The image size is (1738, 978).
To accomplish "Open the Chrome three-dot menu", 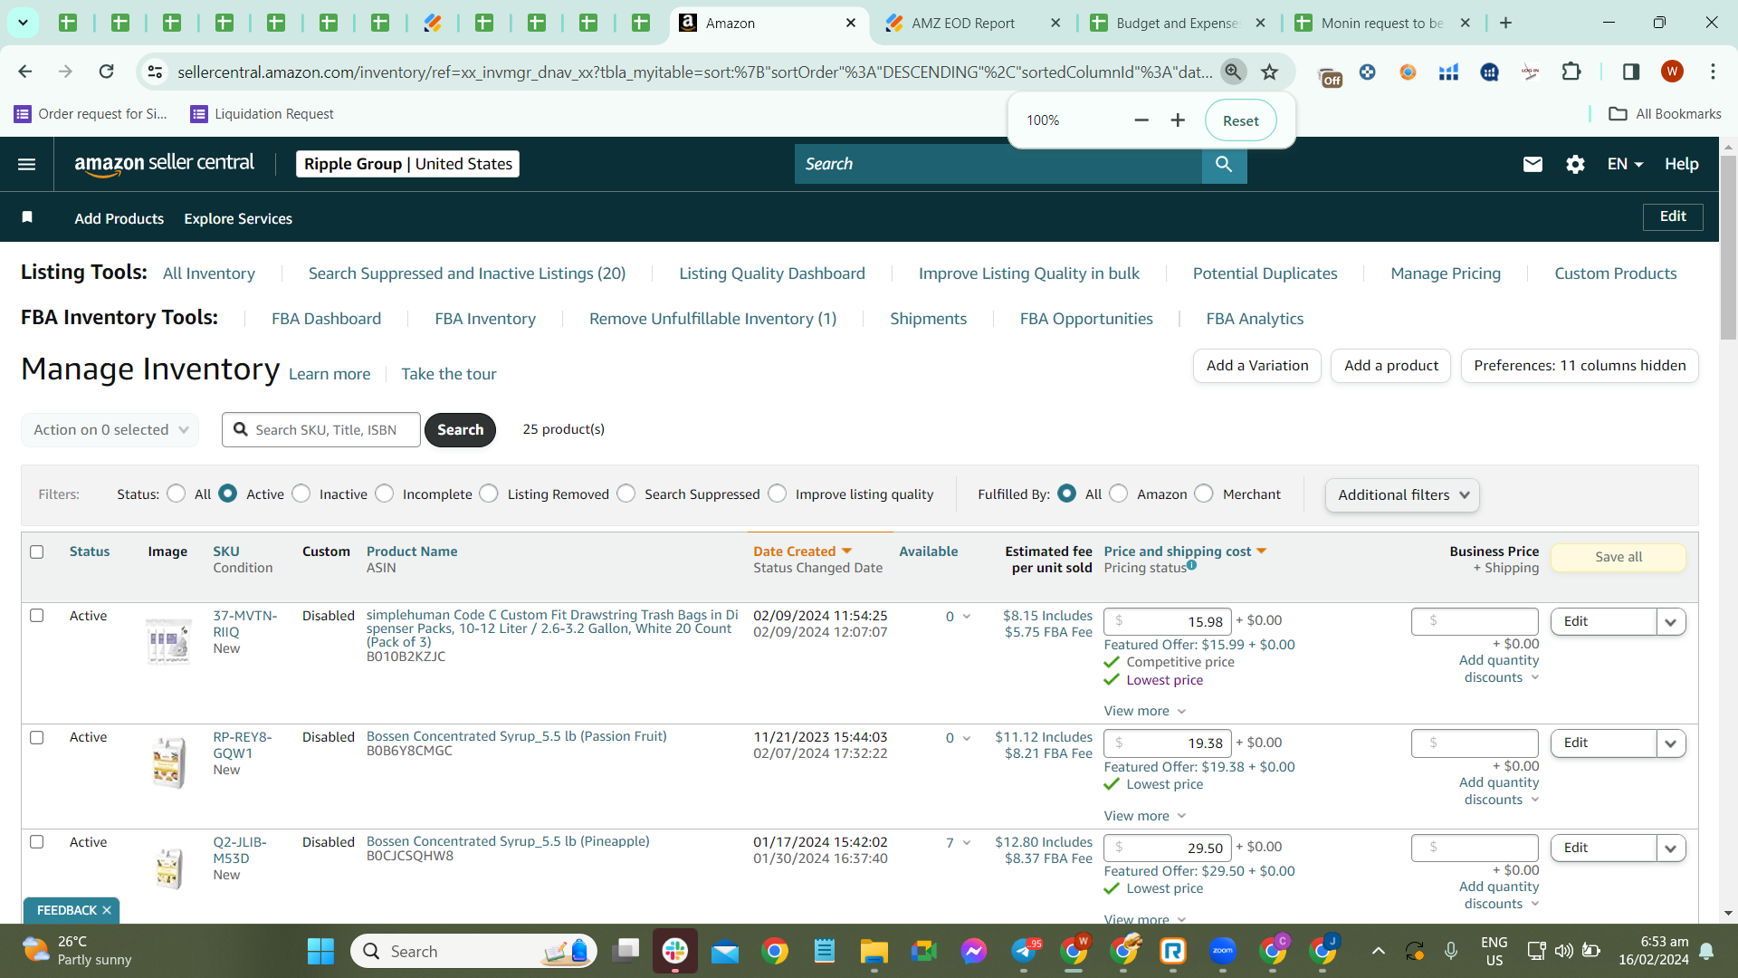I will (1713, 72).
